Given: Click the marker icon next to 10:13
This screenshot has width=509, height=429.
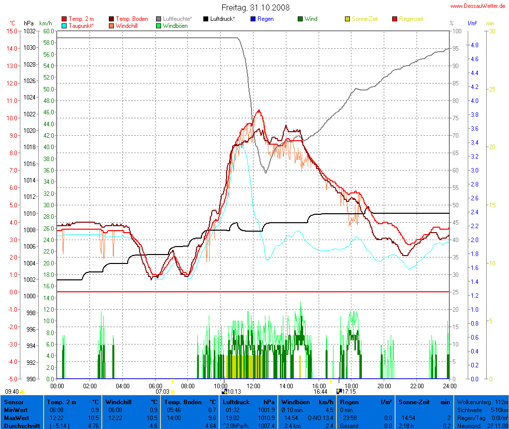Looking at the screenshot, I should (x=225, y=392).
